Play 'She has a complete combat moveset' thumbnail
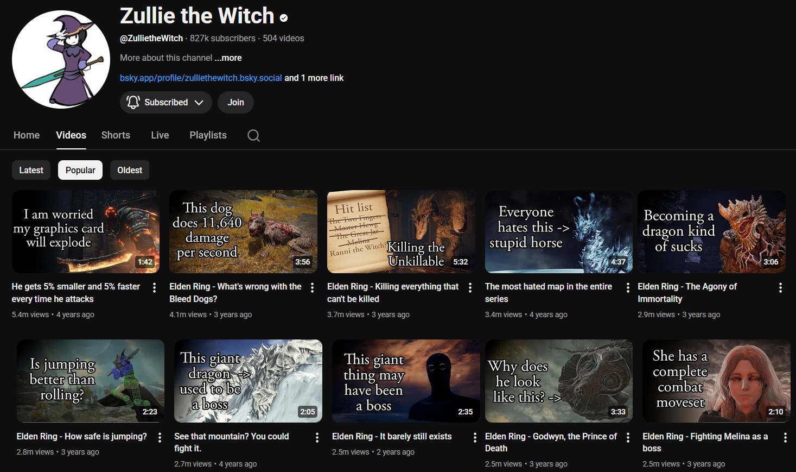 (716, 381)
